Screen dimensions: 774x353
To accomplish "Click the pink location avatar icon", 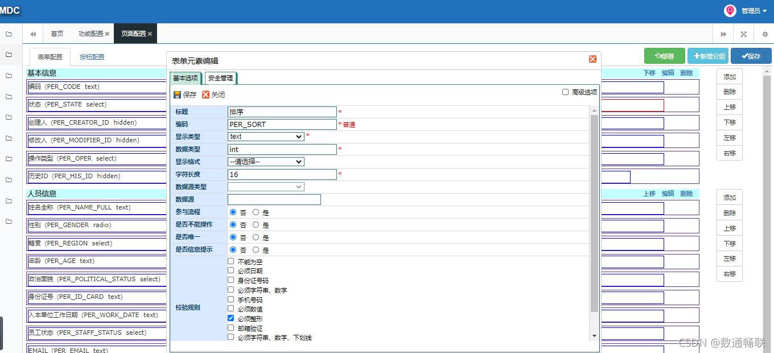I will point(730,11).
